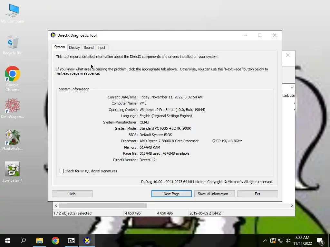
Task: Click the DirectX Diagnostic taskbar icon
Action: click(x=87, y=241)
